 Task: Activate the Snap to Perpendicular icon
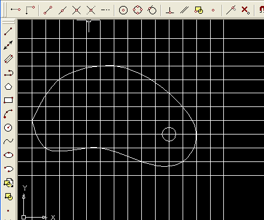coord(170,10)
